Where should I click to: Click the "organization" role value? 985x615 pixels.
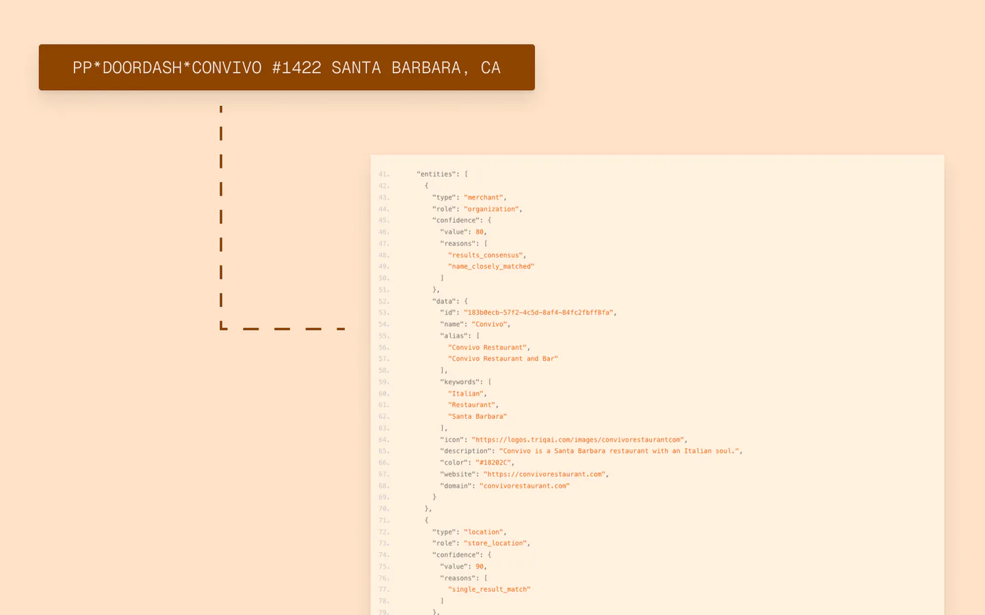point(492,209)
